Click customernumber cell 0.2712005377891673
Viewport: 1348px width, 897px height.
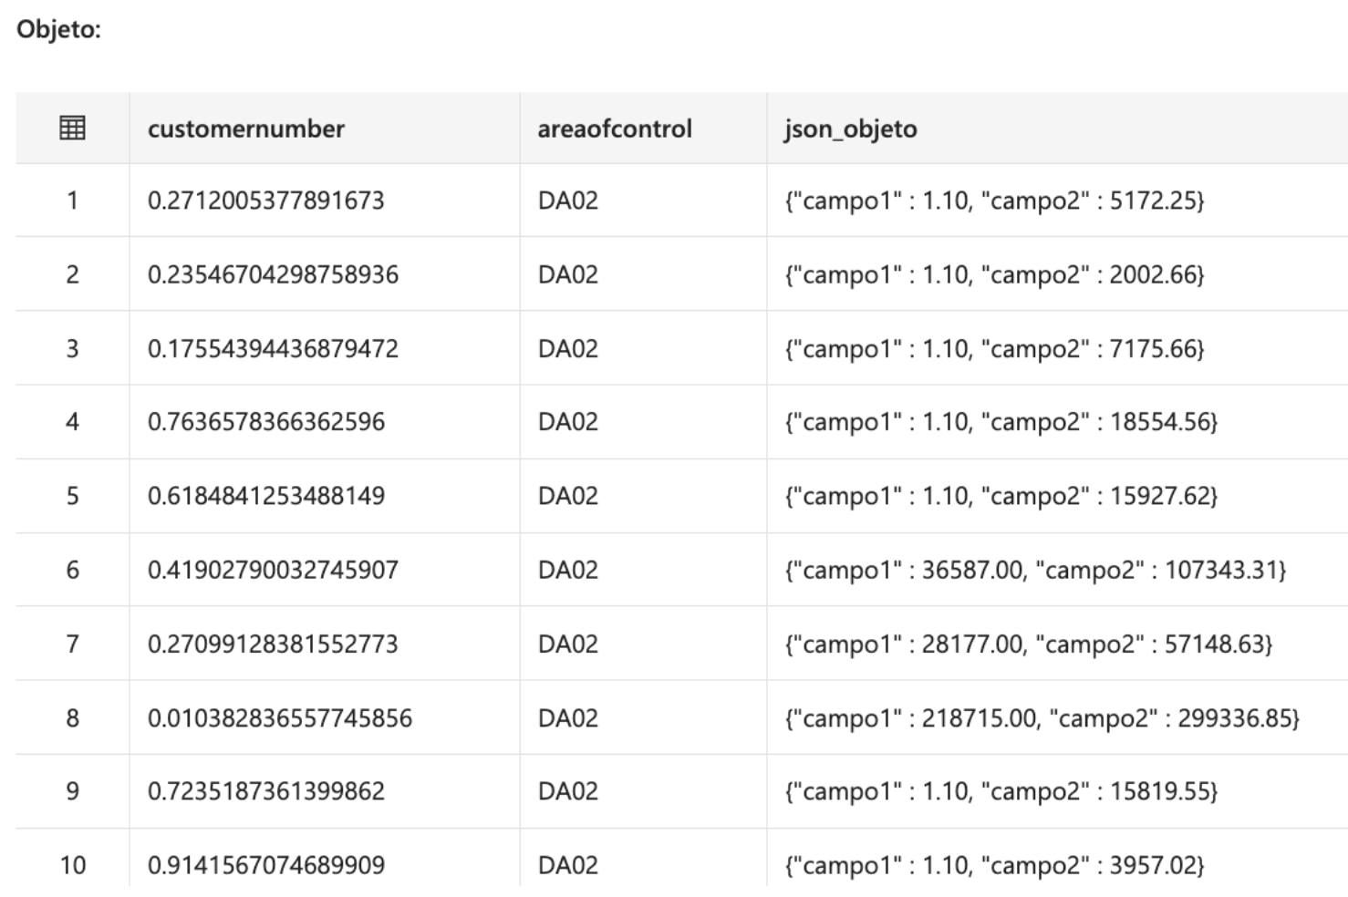[x=265, y=201]
